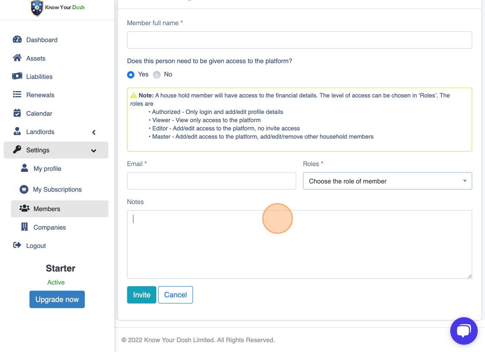
Task: Click the Dashboard gauge icon
Action: 17,39
